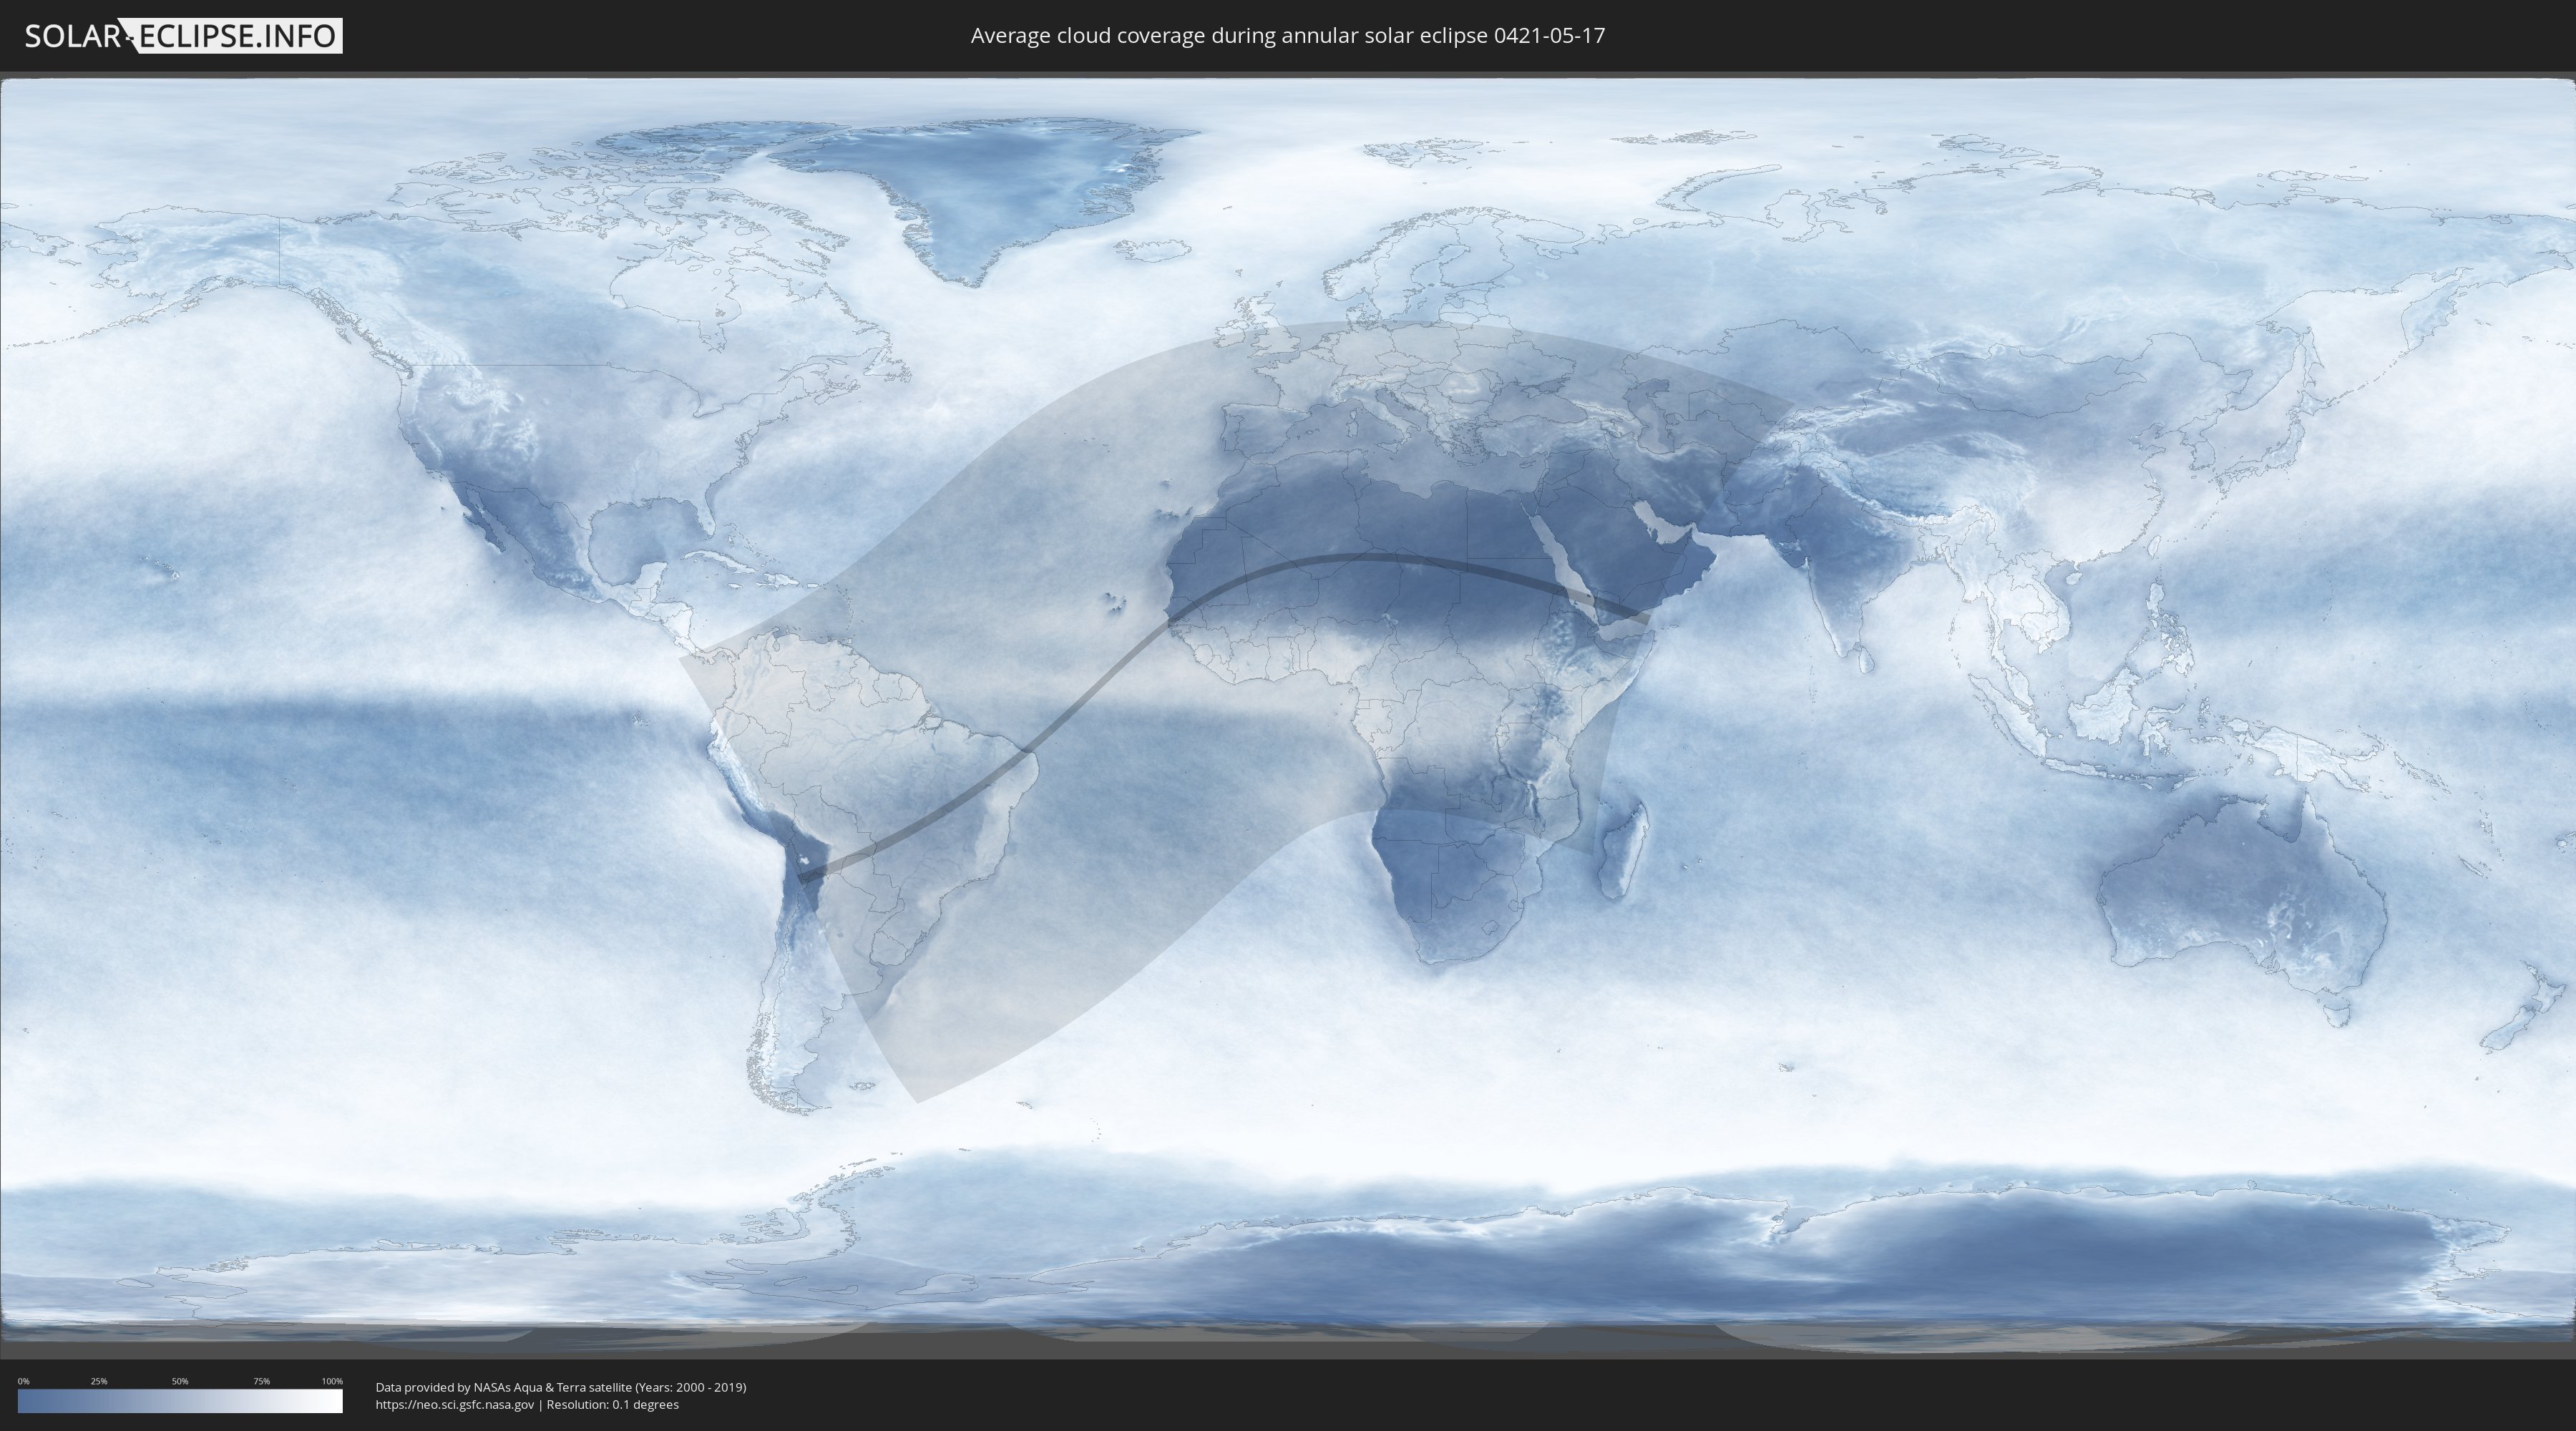Click the 50% label on legend
2576x1431 pixels.
(180, 1381)
